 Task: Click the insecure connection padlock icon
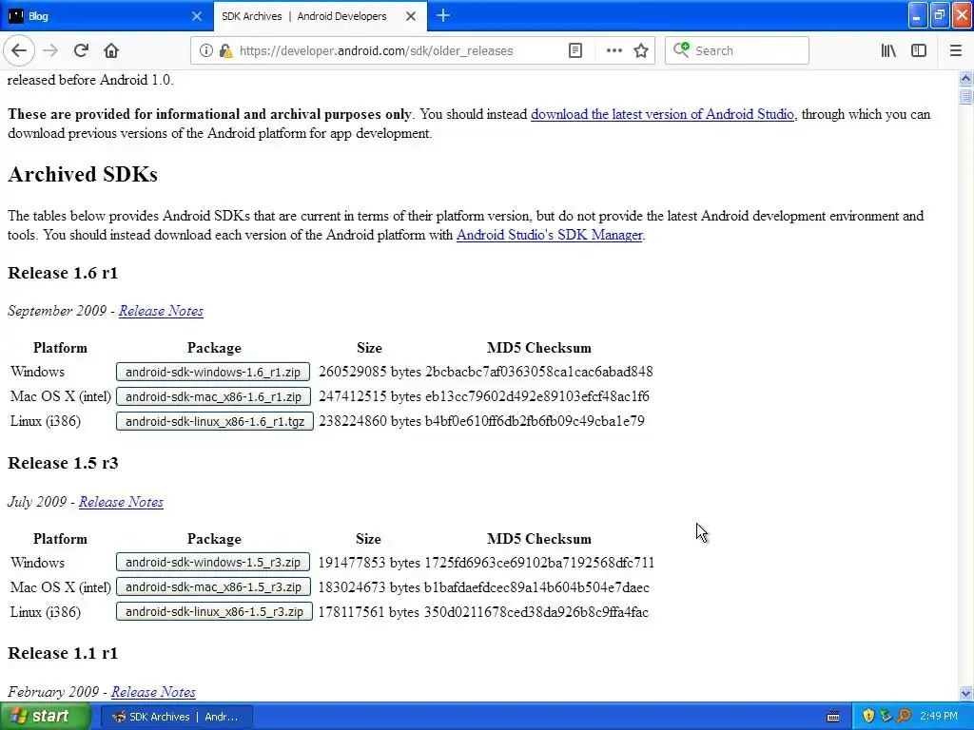[x=226, y=51]
